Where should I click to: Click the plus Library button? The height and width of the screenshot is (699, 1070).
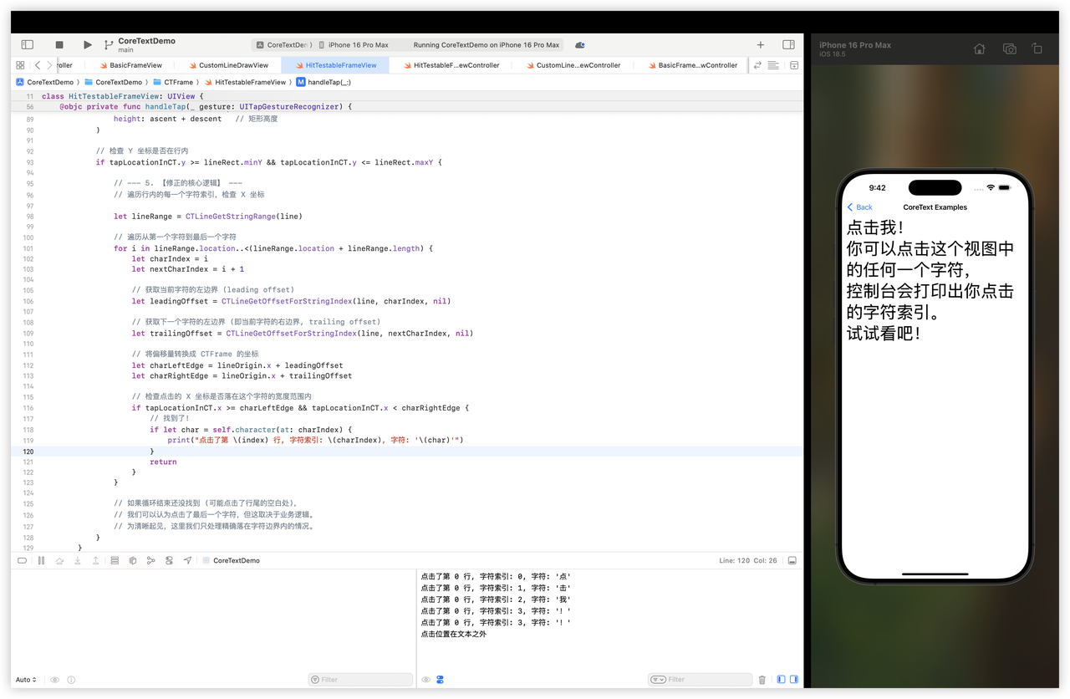[760, 45]
